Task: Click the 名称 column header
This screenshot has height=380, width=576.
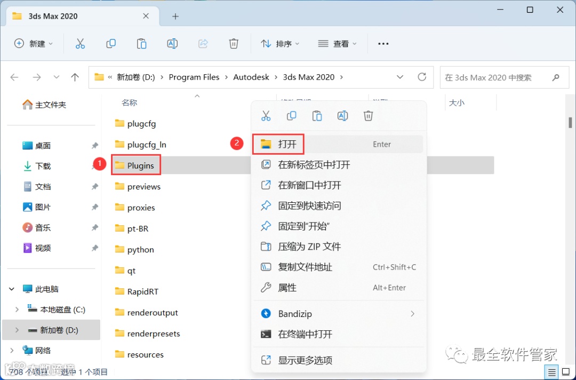Action: [129, 103]
